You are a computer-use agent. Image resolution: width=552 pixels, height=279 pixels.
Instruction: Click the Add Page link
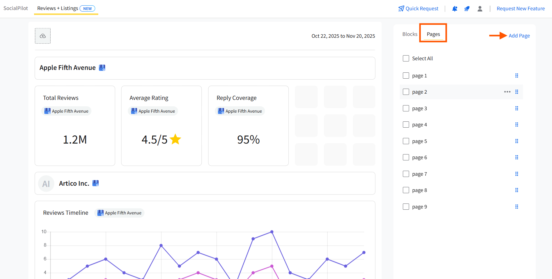tap(519, 36)
